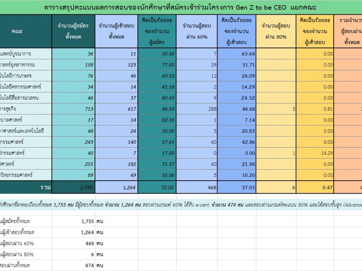Click the yellow 0.00 cell in the แพทย์บูรณาการ row
Screen dimensions: 362x271
(x=315, y=54)
